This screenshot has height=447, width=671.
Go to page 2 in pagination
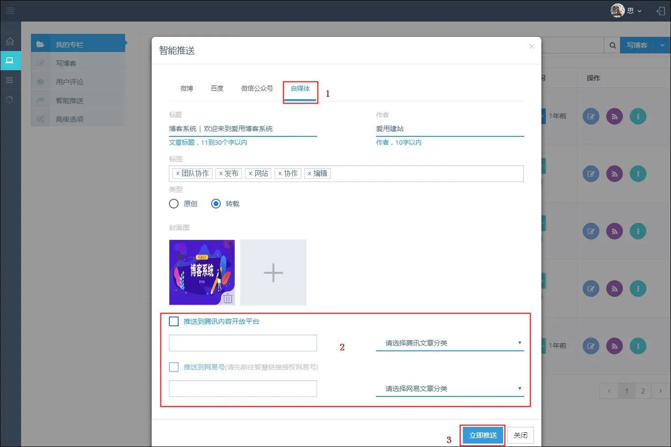[x=643, y=391]
